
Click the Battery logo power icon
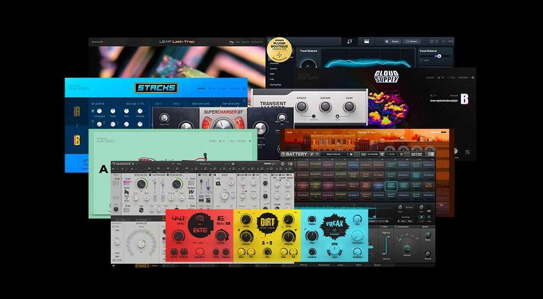(x=283, y=154)
